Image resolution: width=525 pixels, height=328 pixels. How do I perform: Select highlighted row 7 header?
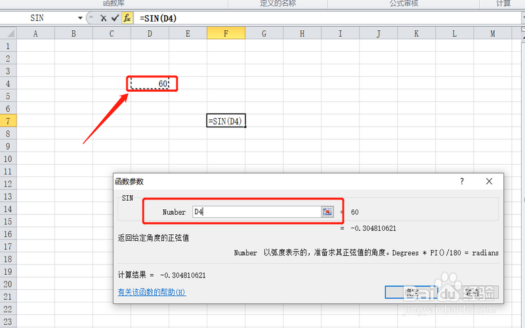8,121
